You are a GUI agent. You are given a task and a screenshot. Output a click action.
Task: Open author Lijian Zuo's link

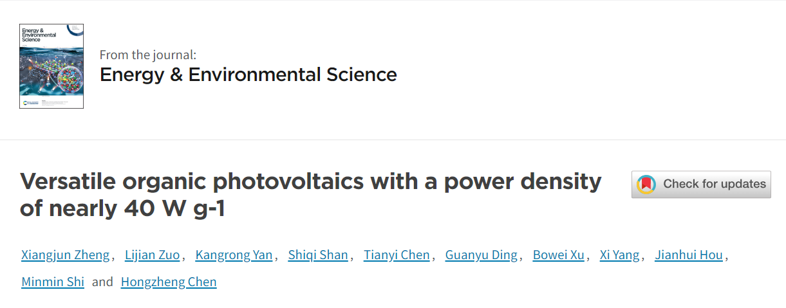pyautogui.click(x=153, y=255)
